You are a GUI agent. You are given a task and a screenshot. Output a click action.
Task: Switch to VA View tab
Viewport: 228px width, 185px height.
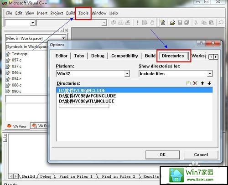tap(17, 126)
